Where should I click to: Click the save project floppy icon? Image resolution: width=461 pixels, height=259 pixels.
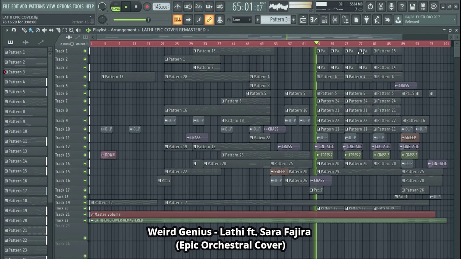click(x=413, y=6)
